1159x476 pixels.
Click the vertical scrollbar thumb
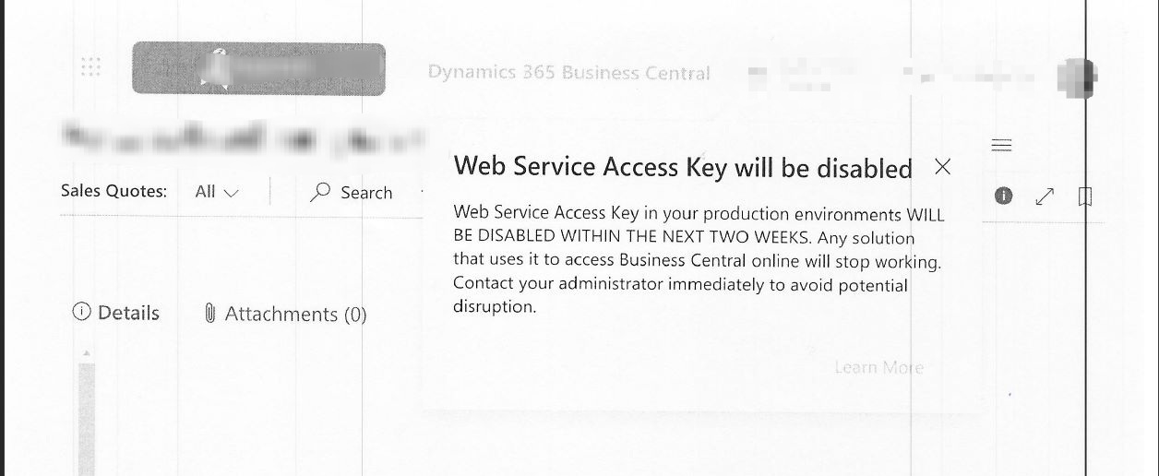click(x=87, y=415)
